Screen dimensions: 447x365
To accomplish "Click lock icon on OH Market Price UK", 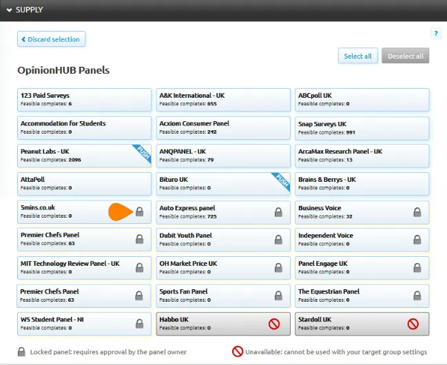I will 278,267.
